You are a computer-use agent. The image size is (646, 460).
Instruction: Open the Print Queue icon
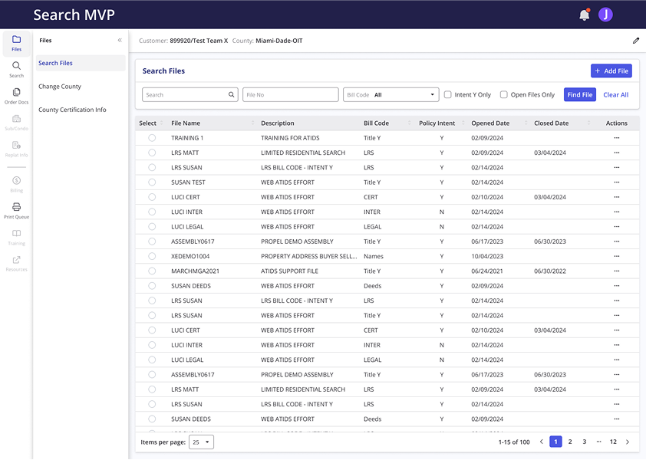(x=16, y=210)
